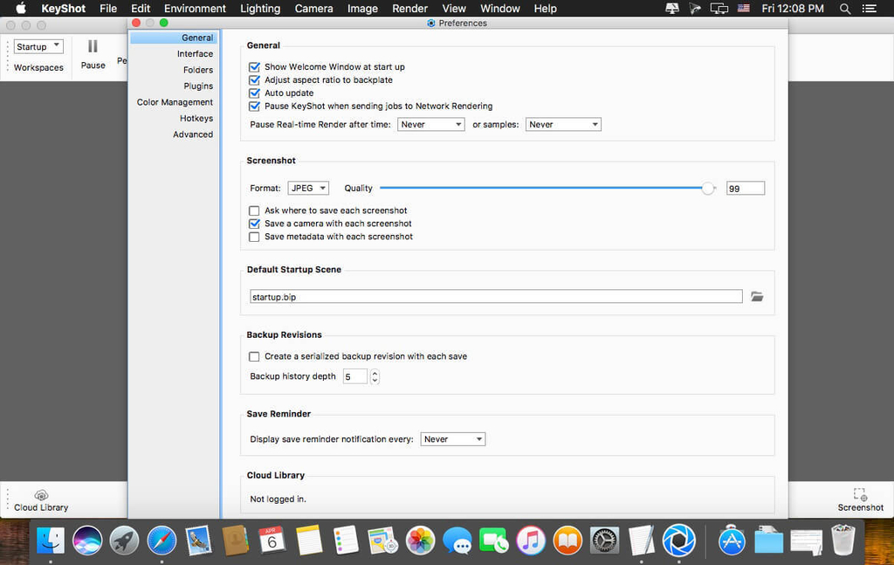Open Messages speech bubble icon in dock
The image size is (894, 565).
457,540
